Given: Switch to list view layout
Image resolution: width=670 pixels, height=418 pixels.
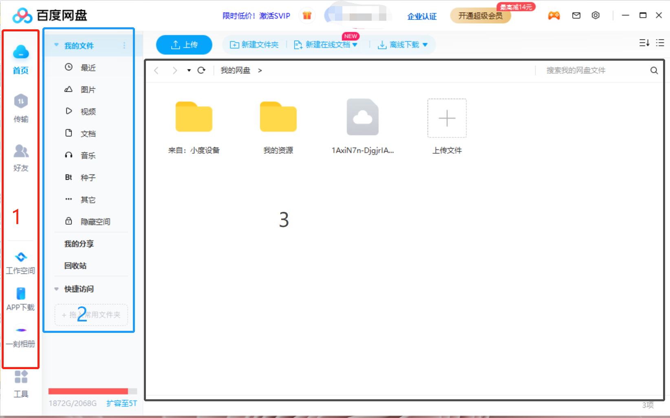Looking at the screenshot, I should click(660, 42).
